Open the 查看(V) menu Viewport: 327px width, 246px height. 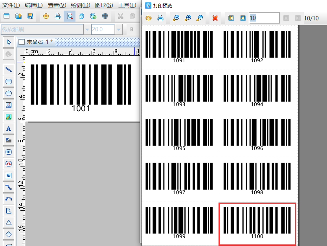pos(57,5)
